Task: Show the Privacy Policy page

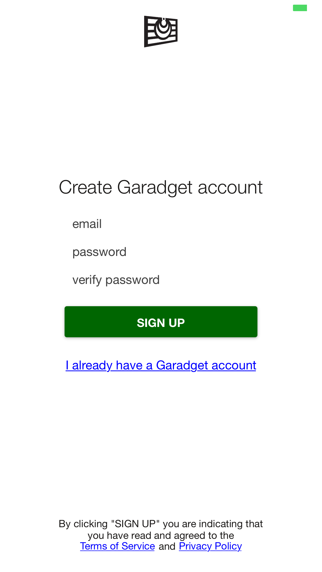Action: 210,546
